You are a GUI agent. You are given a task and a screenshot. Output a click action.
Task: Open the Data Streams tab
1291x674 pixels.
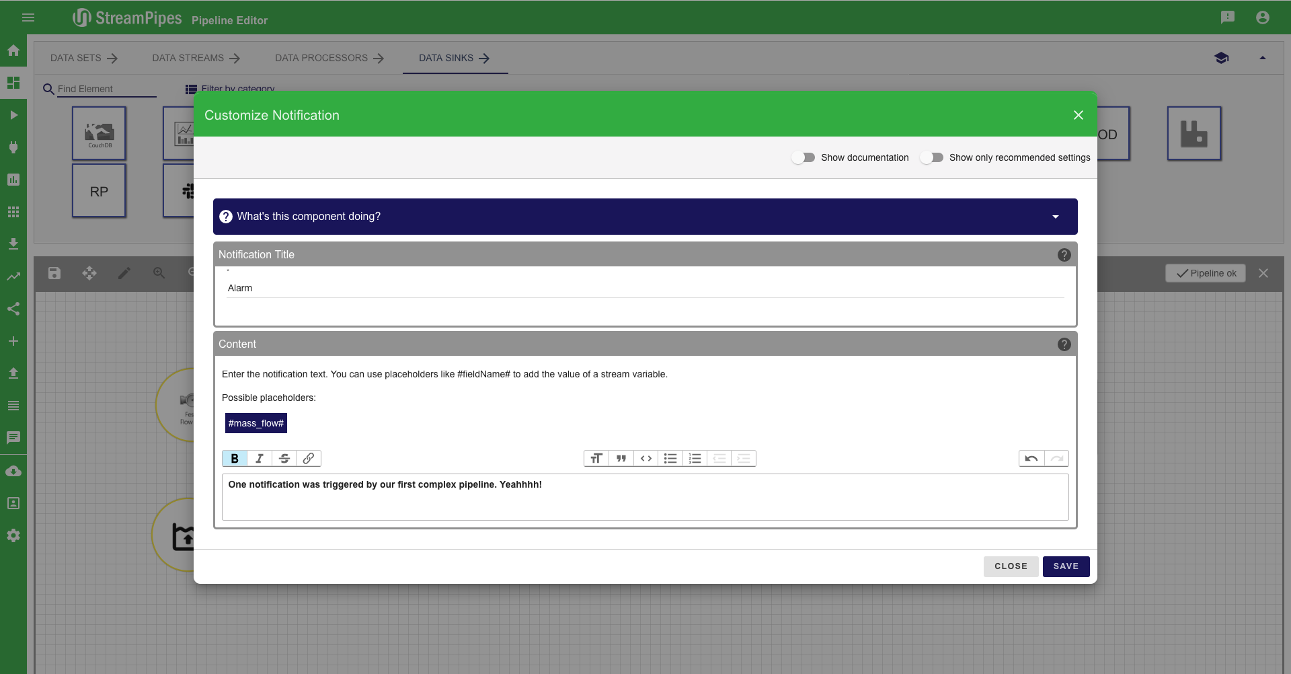[x=196, y=59]
